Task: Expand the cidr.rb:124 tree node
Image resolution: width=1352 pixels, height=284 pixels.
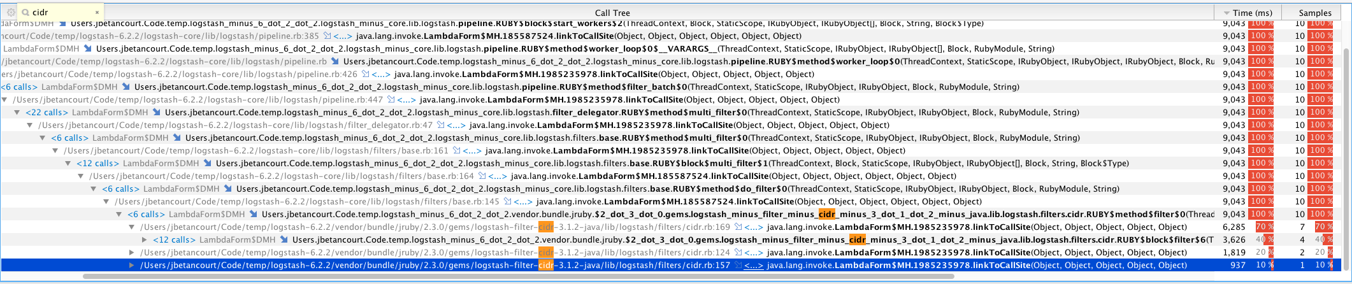Action: (x=132, y=253)
